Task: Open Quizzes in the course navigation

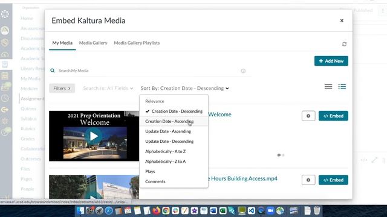Action: (x=28, y=108)
